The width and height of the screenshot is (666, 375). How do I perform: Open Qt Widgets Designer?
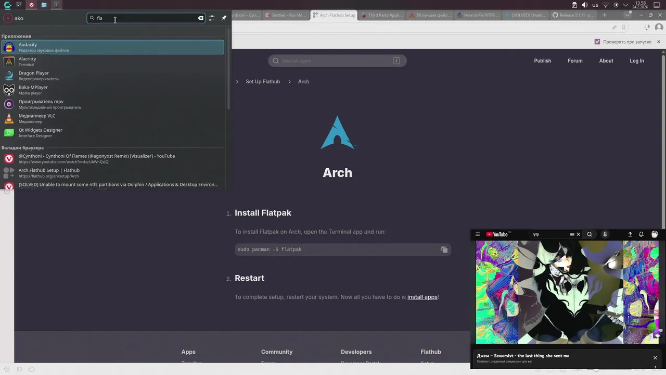point(112,133)
